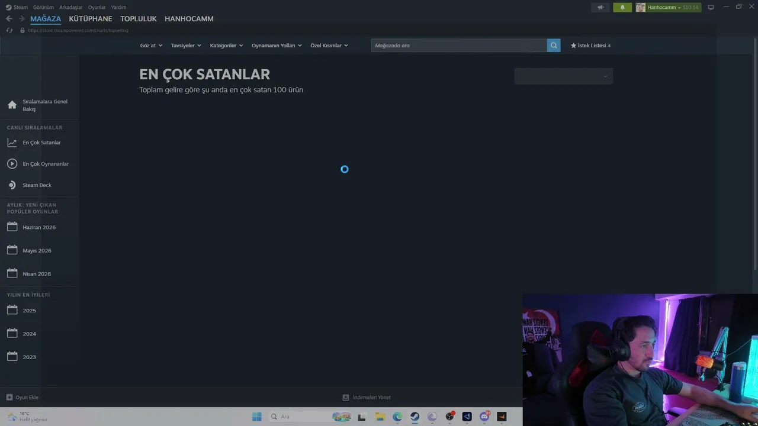The image size is (758, 426).
Task: Click Oyun Ekle to add a game
Action: [27, 398]
